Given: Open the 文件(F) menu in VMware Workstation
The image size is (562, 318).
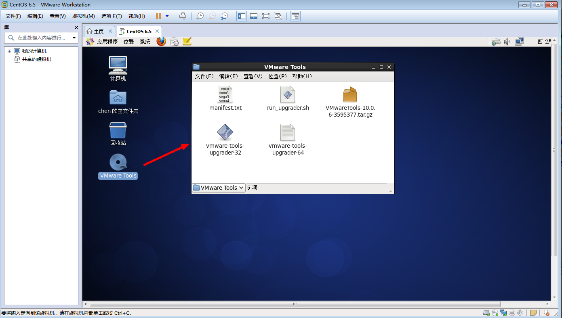Looking at the screenshot, I should 13,16.
